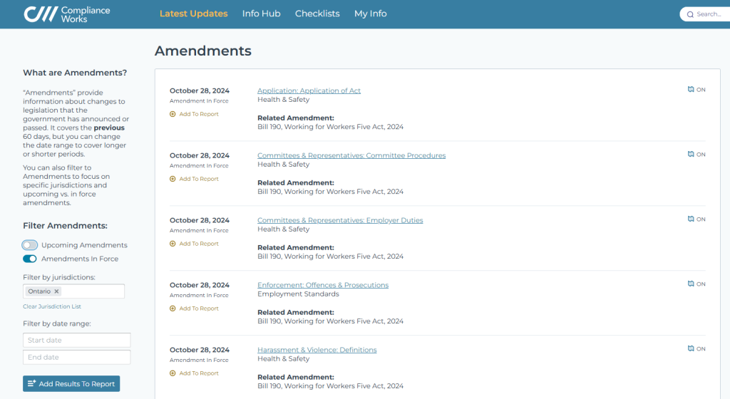Click the Filter Amendments: heading

[65, 226]
